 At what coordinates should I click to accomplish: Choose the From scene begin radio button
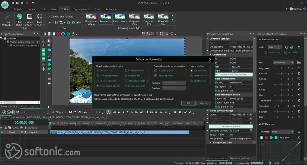coord(126,70)
